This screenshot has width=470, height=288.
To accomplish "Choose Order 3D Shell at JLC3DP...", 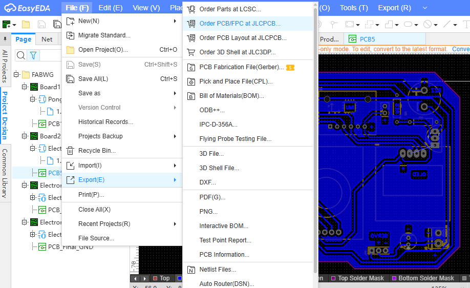I will [248, 52].
